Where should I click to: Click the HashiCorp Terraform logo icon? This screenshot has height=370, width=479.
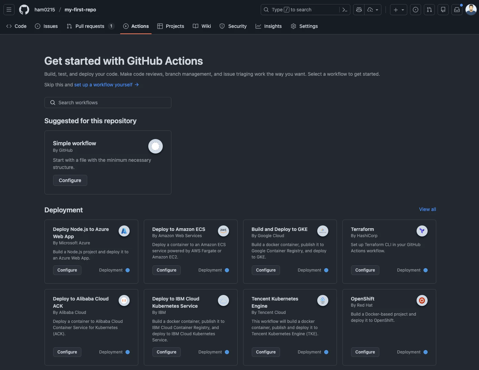pyautogui.click(x=422, y=231)
